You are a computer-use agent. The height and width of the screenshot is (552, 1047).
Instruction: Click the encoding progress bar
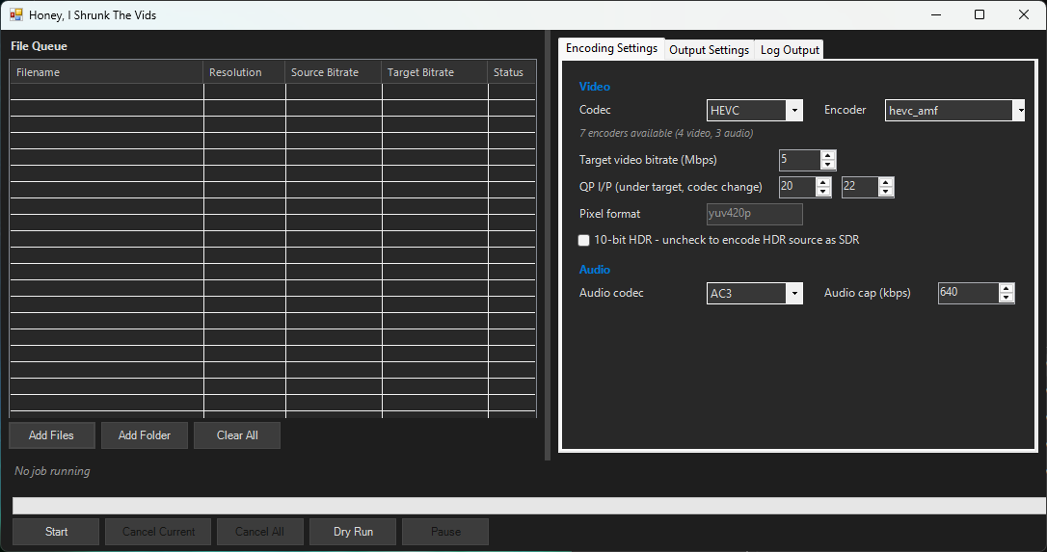(528, 506)
